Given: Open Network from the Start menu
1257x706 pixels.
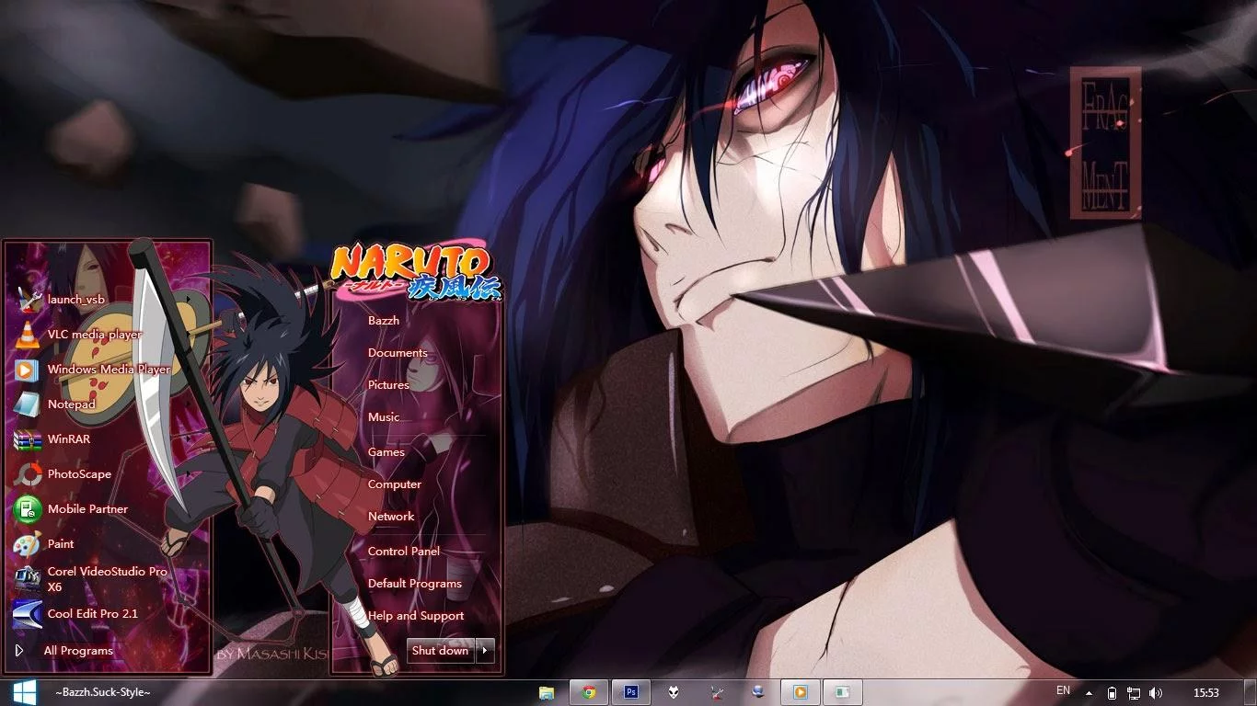Looking at the screenshot, I should (x=391, y=517).
